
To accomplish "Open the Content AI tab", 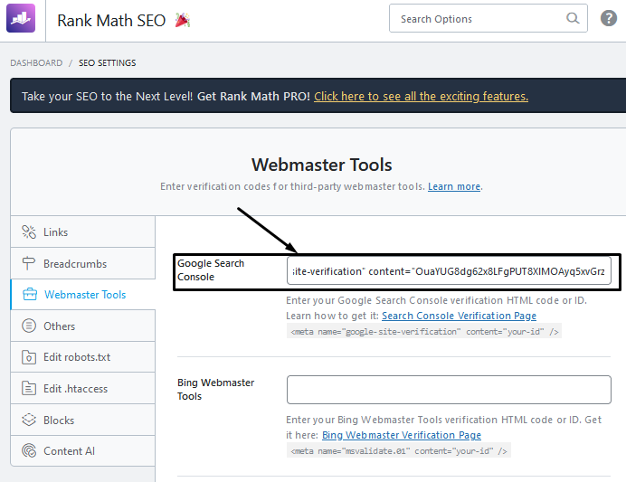I will click(x=83, y=451).
